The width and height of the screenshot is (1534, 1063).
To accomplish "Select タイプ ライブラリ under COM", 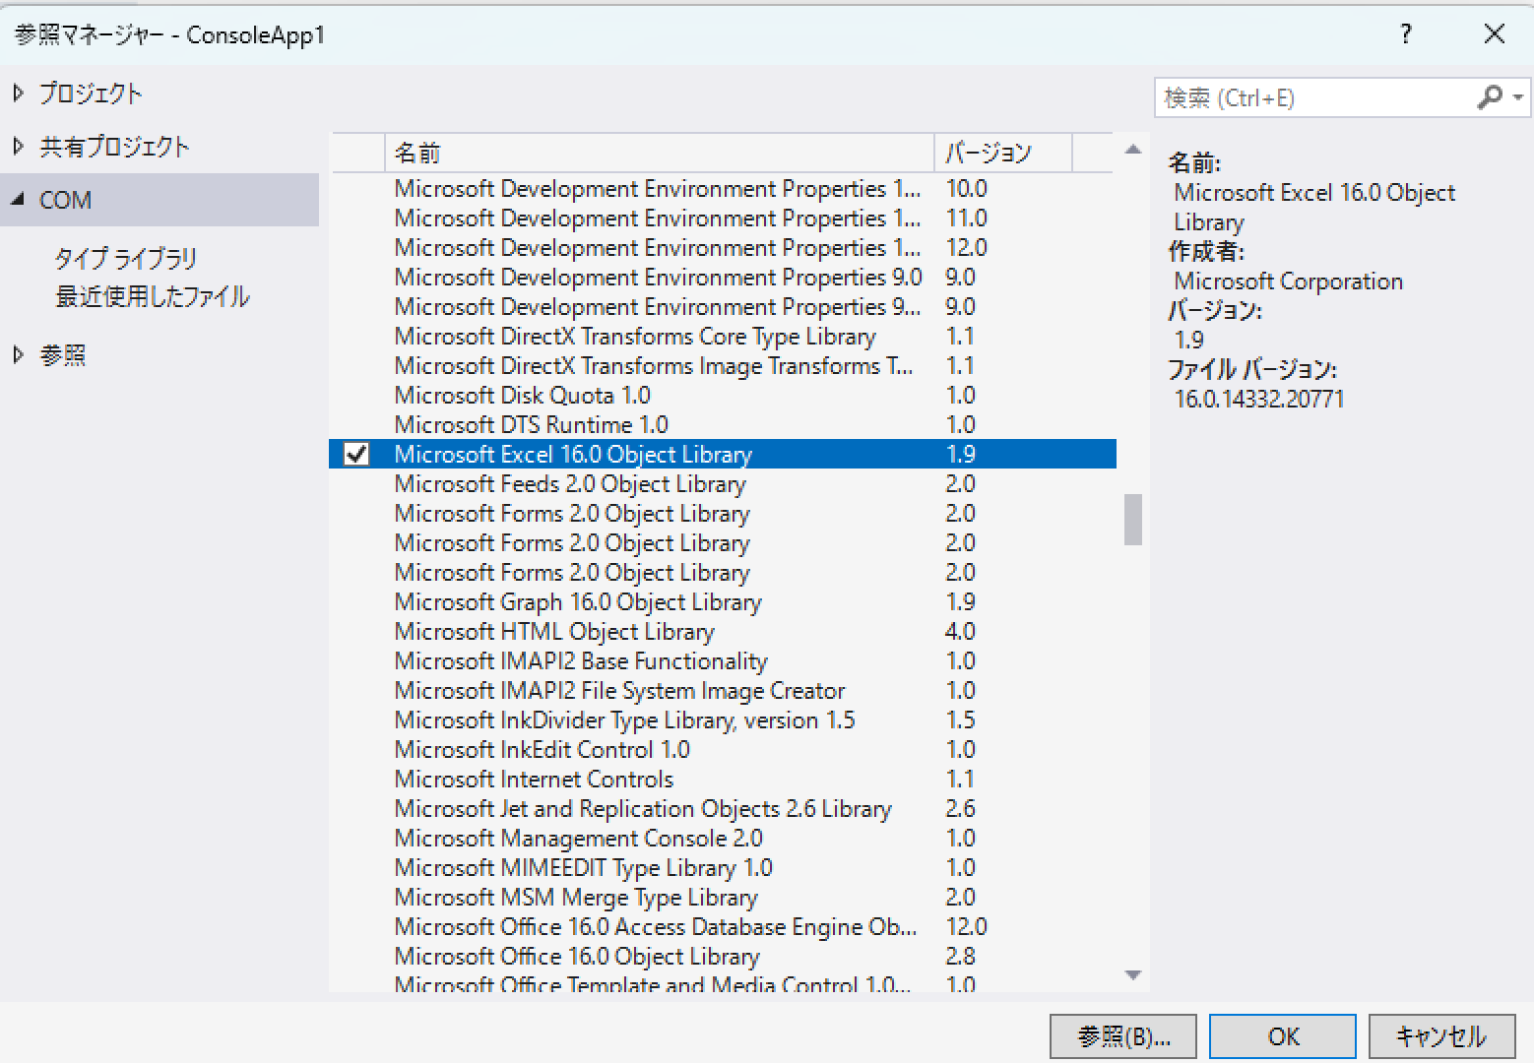I will click(x=125, y=259).
